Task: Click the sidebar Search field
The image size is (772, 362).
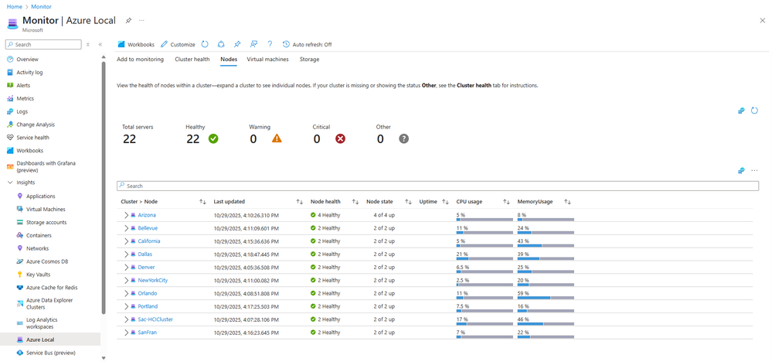Action: [x=43, y=44]
